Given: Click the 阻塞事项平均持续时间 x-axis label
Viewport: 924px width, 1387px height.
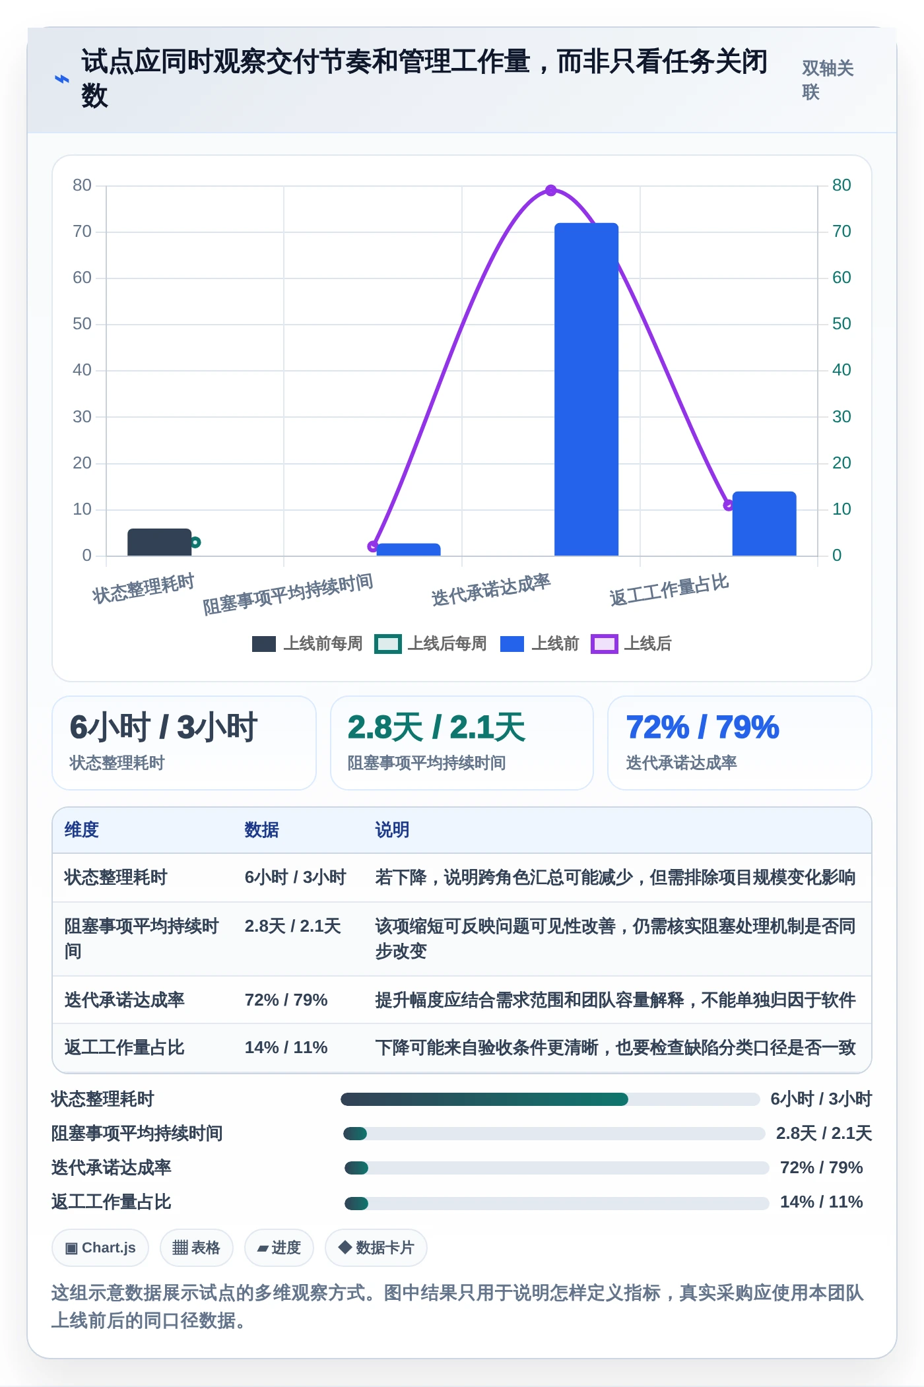Looking at the screenshot, I should [288, 595].
